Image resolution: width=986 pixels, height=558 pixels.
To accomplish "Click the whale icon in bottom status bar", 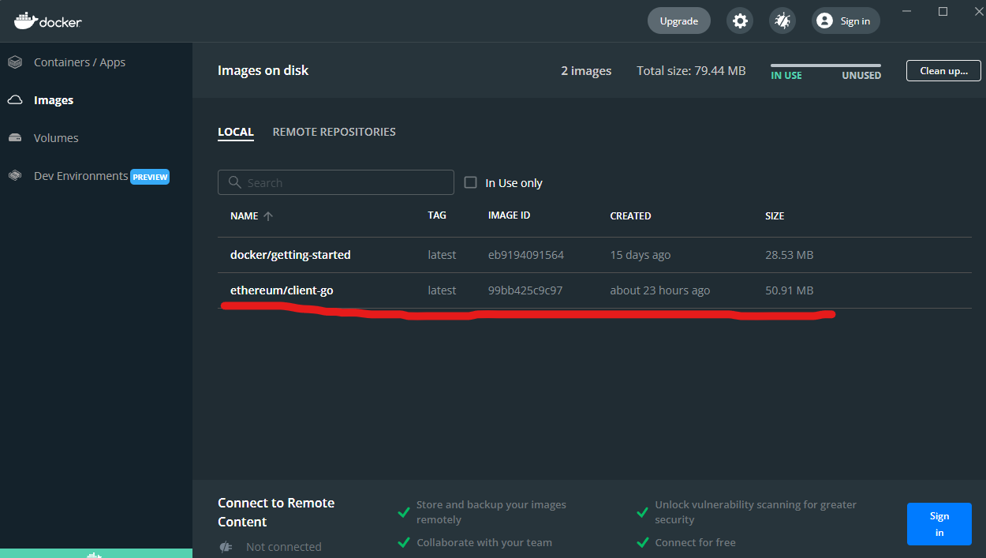I will click(x=95, y=555).
